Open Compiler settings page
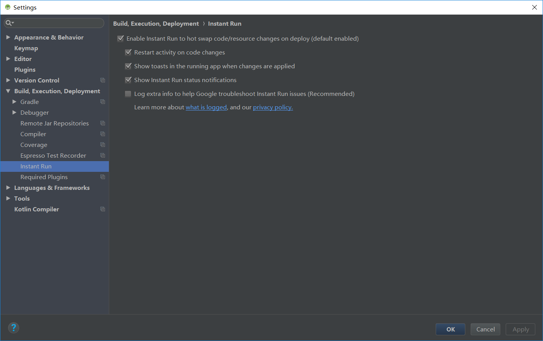The height and width of the screenshot is (341, 543). click(x=33, y=134)
